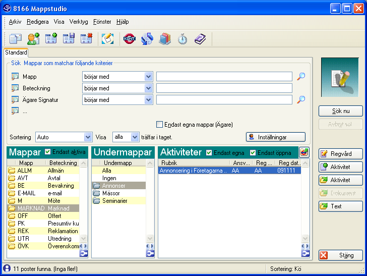The width and height of the screenshot is (367, 276).
Task: Click the add person toolbar icon
Action: 33,39
